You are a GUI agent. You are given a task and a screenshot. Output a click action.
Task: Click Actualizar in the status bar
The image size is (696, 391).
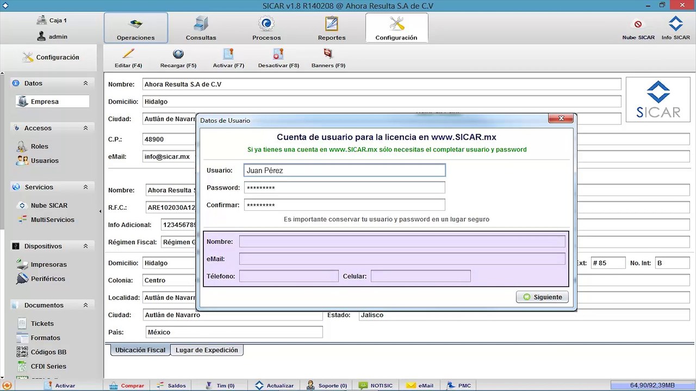(x=275, y=386)
